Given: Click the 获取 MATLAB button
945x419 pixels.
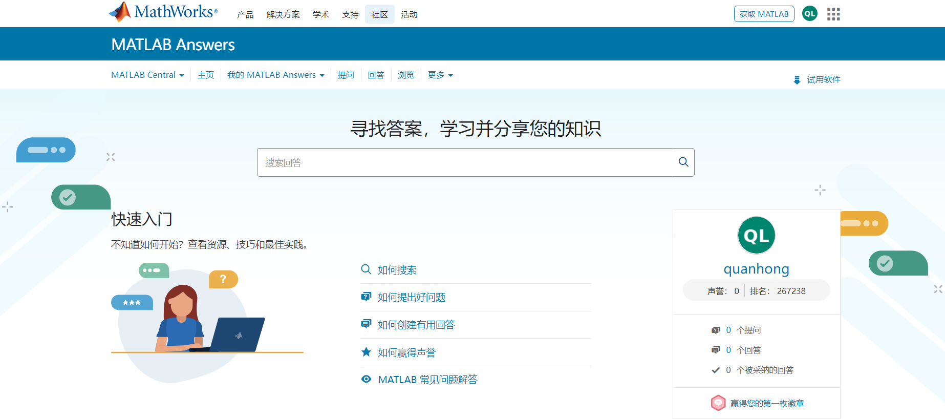Looking at the screenshot, I should [764, 14].
